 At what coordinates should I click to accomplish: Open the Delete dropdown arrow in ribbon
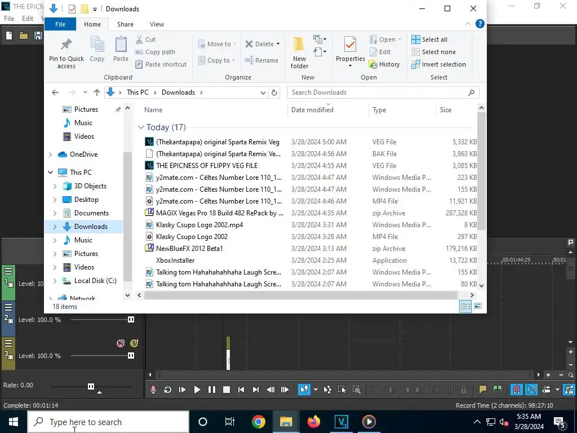point(278,44)
